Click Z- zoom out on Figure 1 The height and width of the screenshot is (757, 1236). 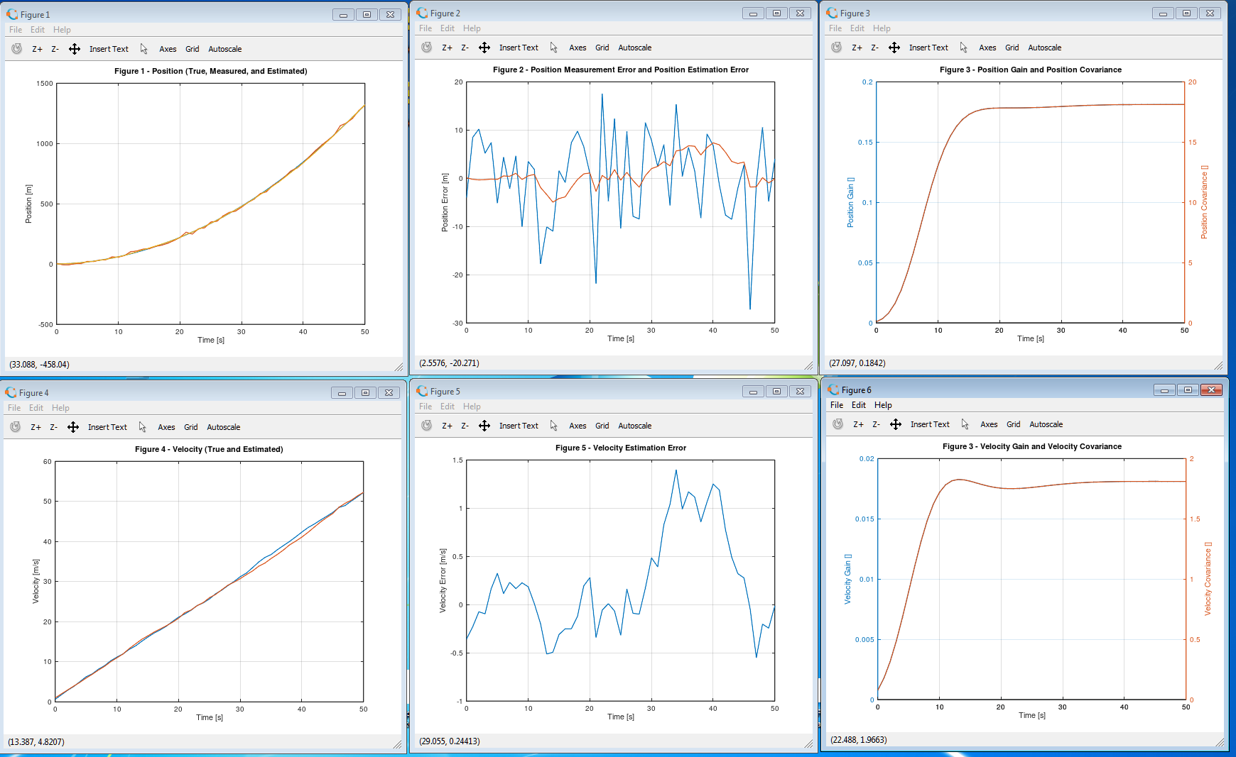click(55, 49)
